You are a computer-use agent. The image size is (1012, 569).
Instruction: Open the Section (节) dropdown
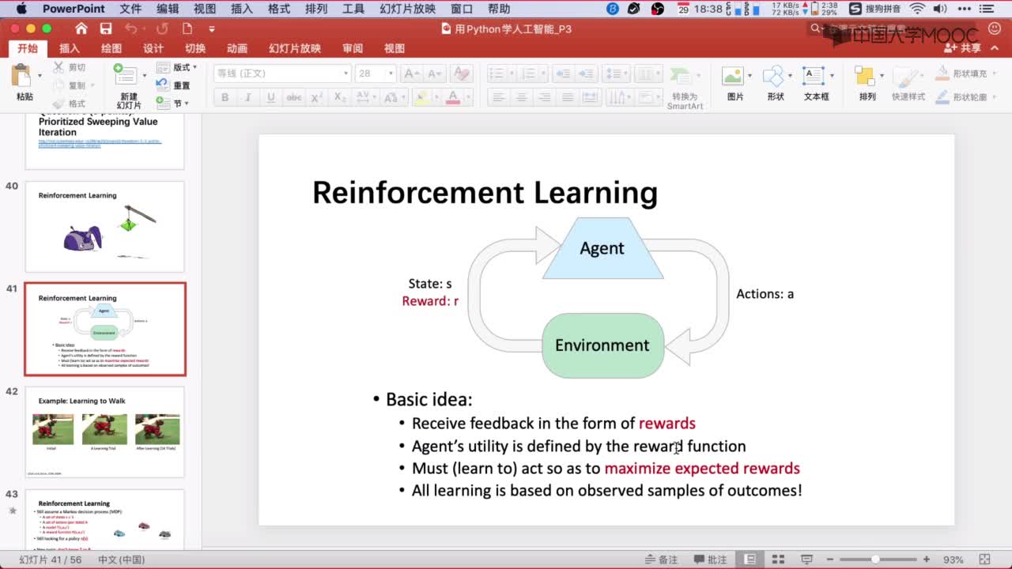tap(172, 103)
